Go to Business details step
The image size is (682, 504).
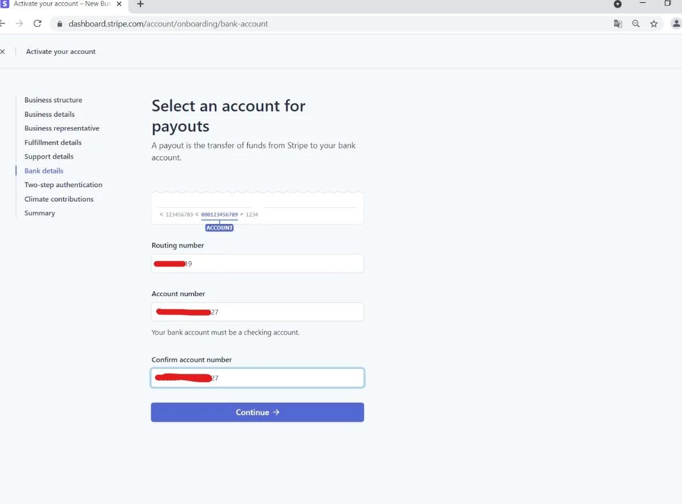point(49,115)
